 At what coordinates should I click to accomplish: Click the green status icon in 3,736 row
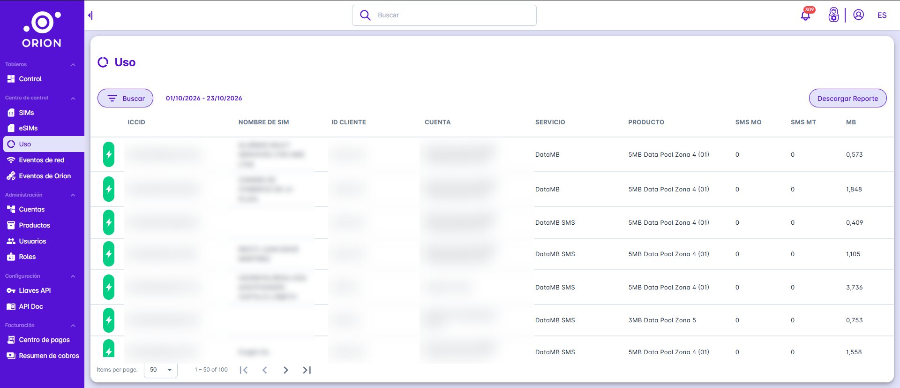pyautogui.click(x=109, y=287)
